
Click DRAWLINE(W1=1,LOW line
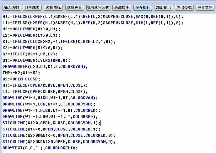pos(49,104)
